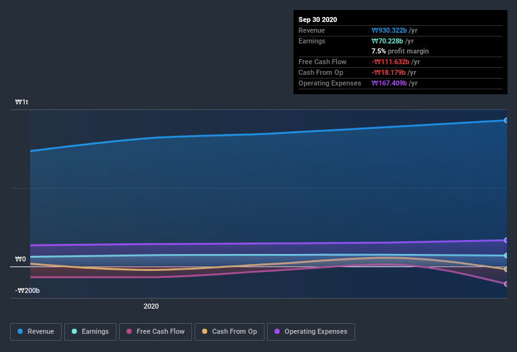Click the ₩0 y-axis label

[x=20, y=259]
